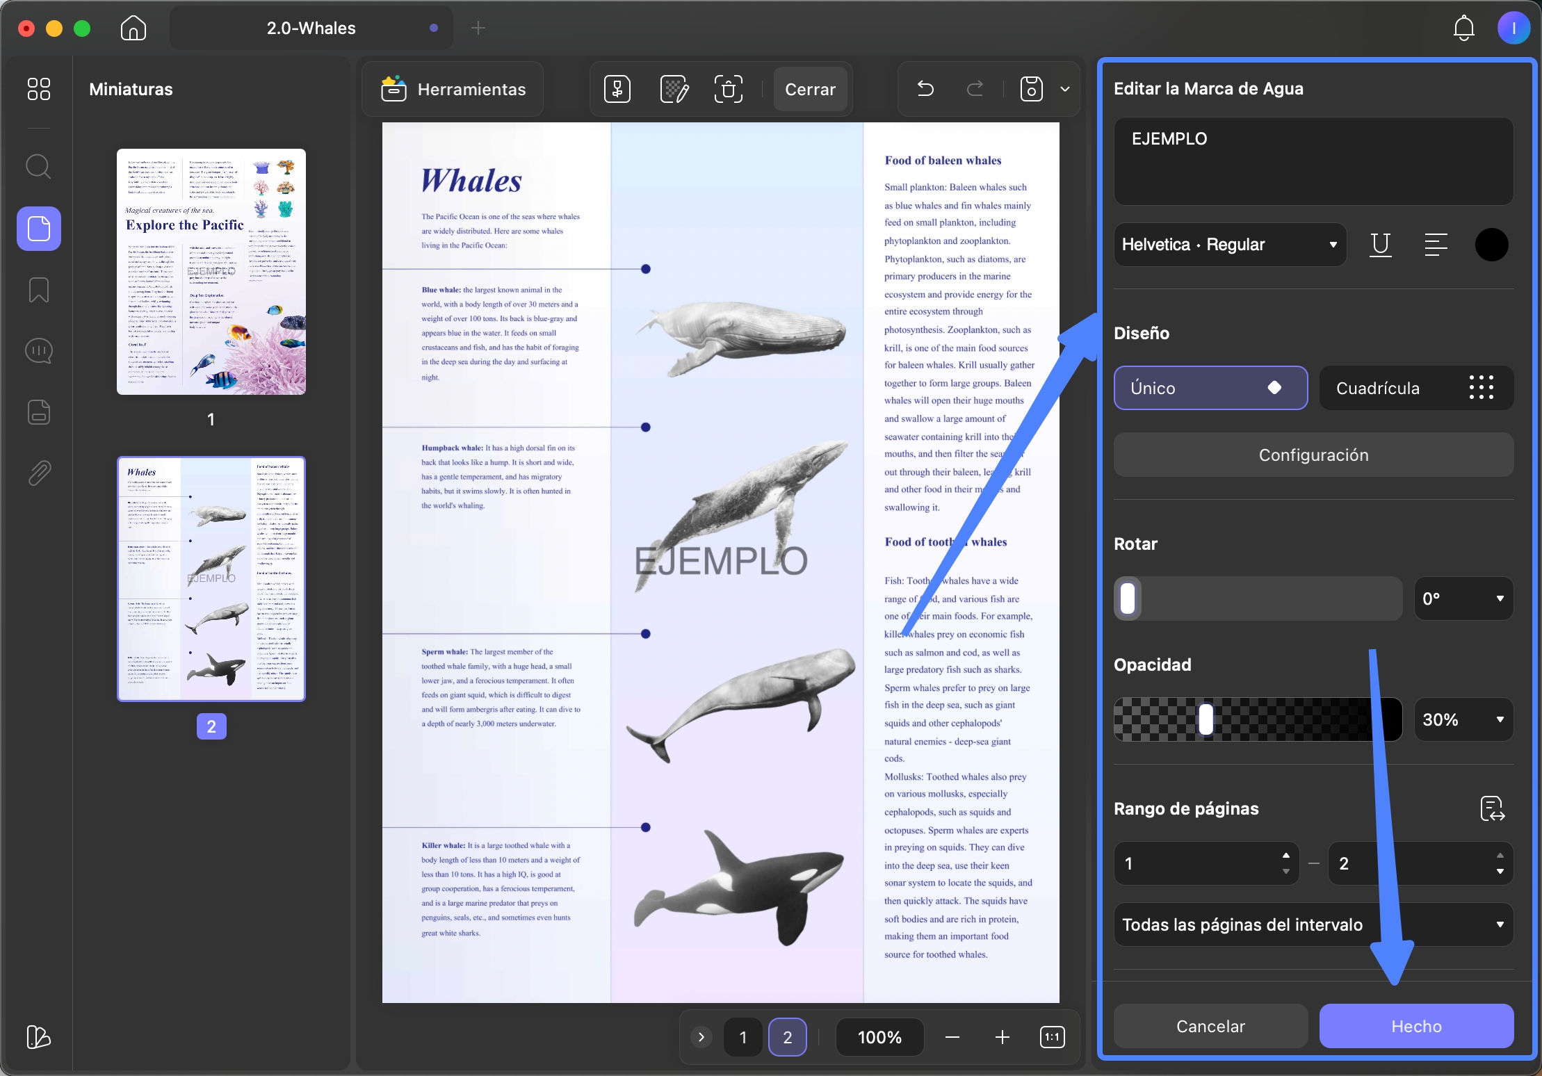Select the Único layout option
1542x1076 pixels.
[x=1210, y=388]
